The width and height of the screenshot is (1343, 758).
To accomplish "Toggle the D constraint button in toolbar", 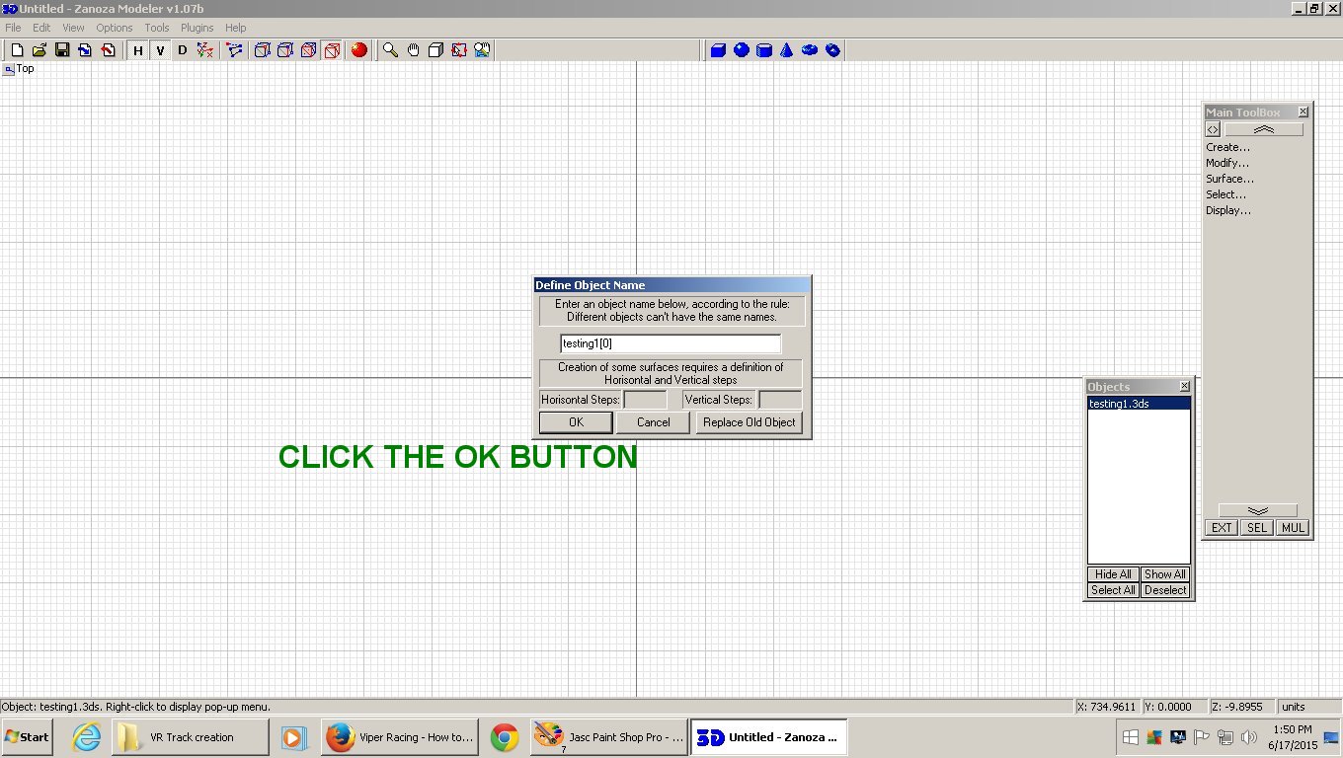I will tap(182, 50).
